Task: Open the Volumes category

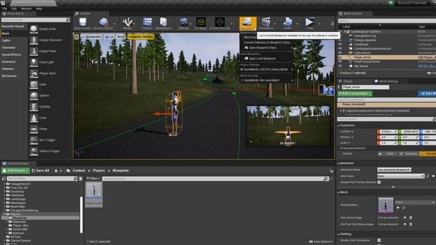Action: pyautogui.click(x=7, y=69)
